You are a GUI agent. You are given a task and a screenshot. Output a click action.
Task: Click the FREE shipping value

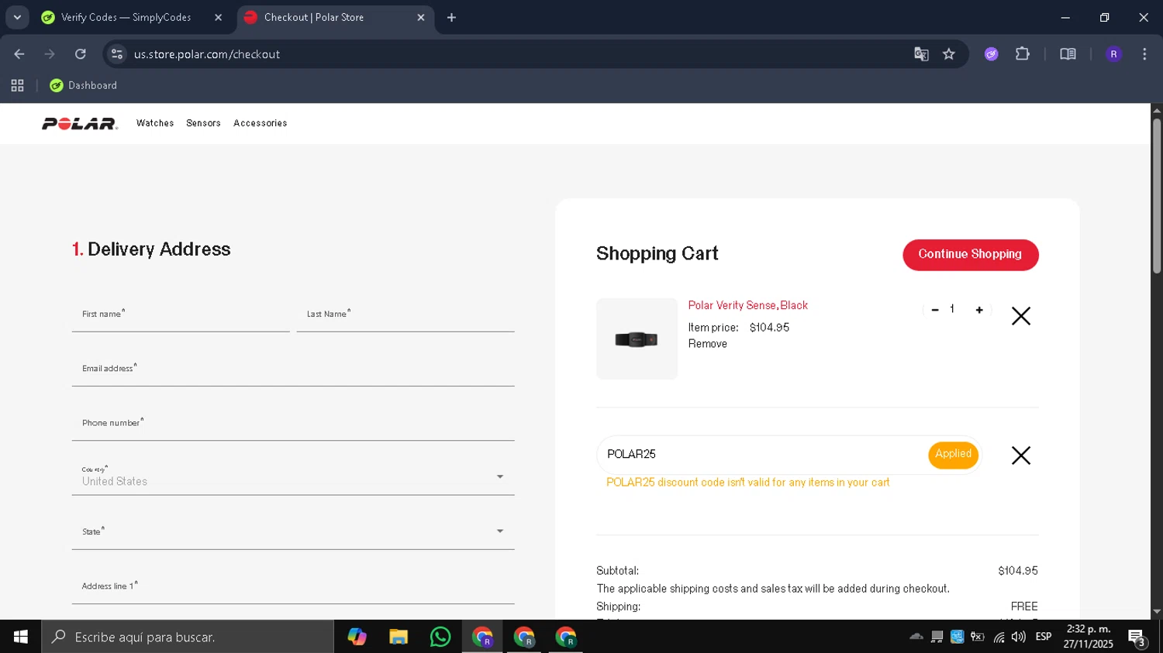[1024, 607]
